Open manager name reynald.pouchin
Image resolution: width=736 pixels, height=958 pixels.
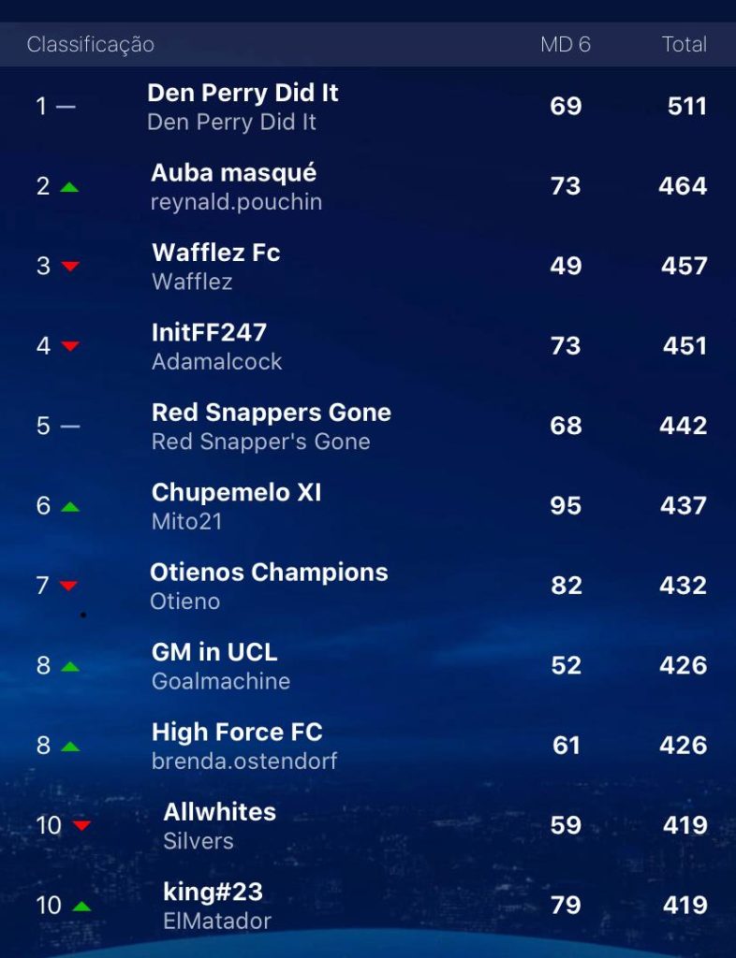click(236, 202)
